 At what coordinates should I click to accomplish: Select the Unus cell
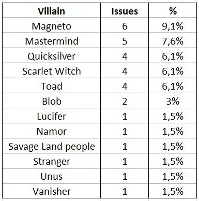tap(51, 176)
